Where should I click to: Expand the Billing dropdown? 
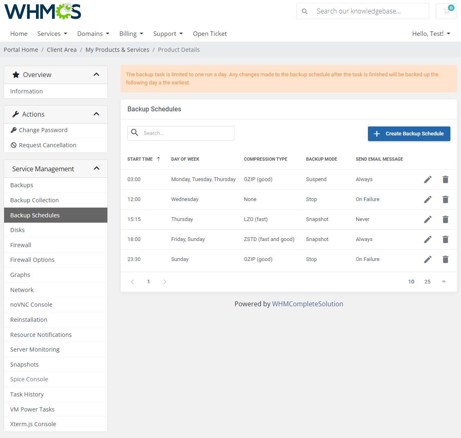(x=131, y=33)
